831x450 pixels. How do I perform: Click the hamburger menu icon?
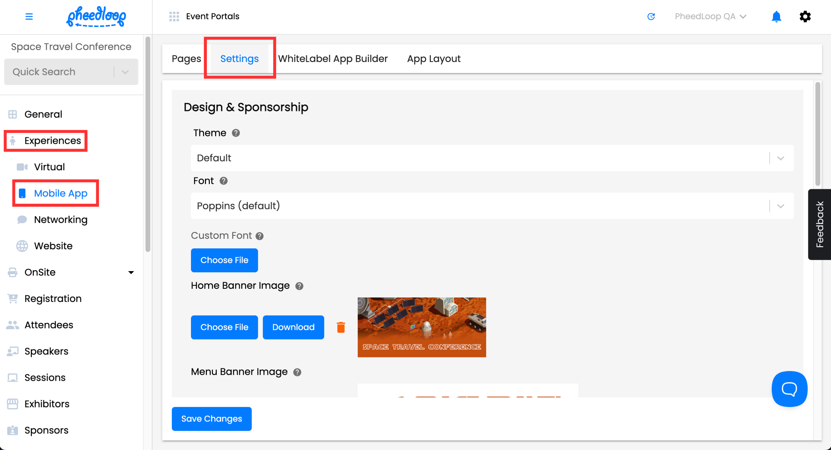pyautogui.click(x=29, y=16)
